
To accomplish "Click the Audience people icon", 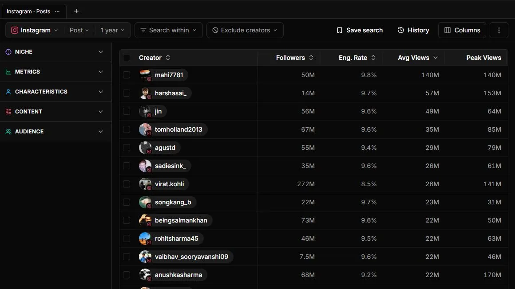I will click(x=8, y=132).
